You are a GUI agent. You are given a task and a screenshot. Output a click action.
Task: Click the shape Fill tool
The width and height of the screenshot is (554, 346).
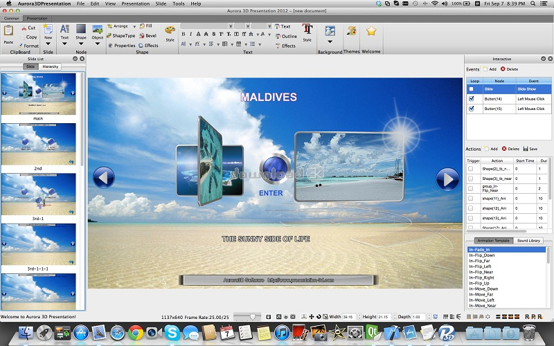click(x=145, y=26)
